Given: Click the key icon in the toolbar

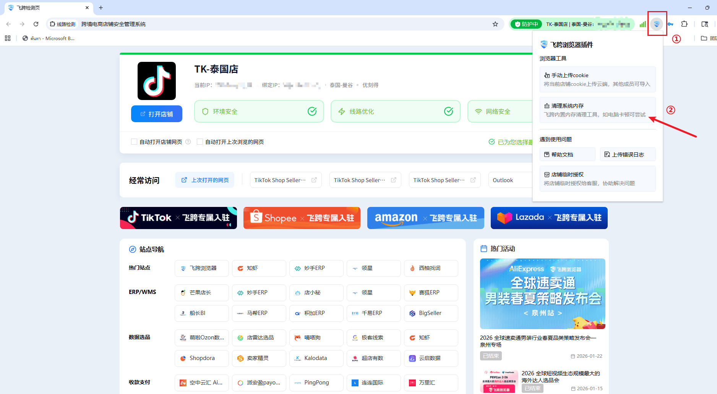Looking at the screenshot, I should point(670,24).
